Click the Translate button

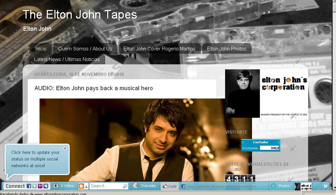coord(148,186)
